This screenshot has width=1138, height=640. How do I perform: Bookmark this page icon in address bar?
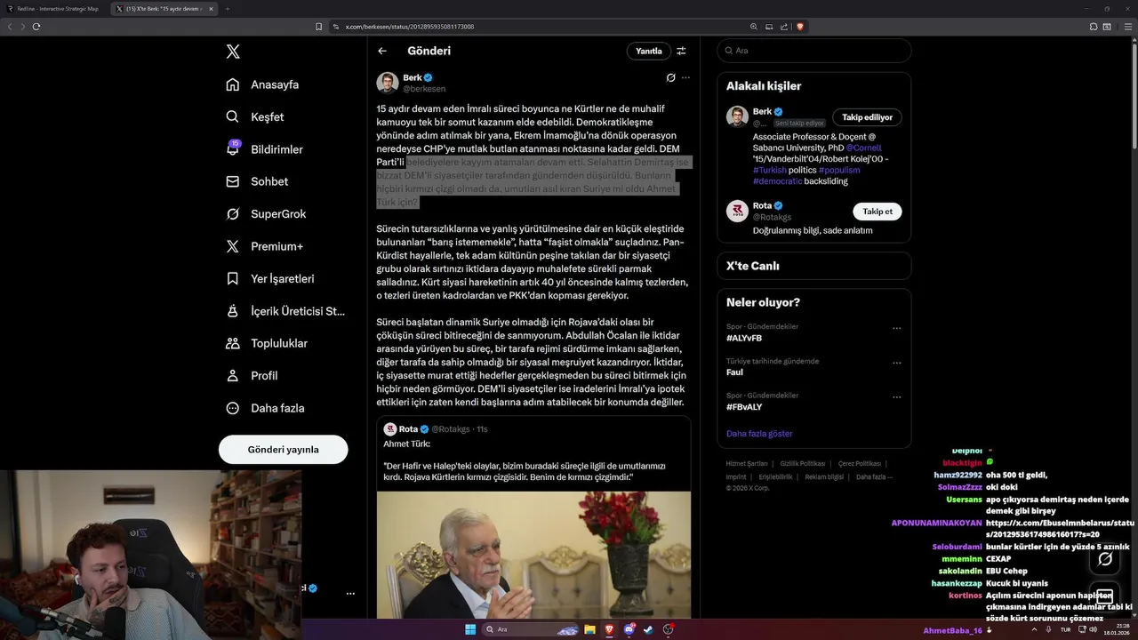pyautogui.click(x=319, y=27)
